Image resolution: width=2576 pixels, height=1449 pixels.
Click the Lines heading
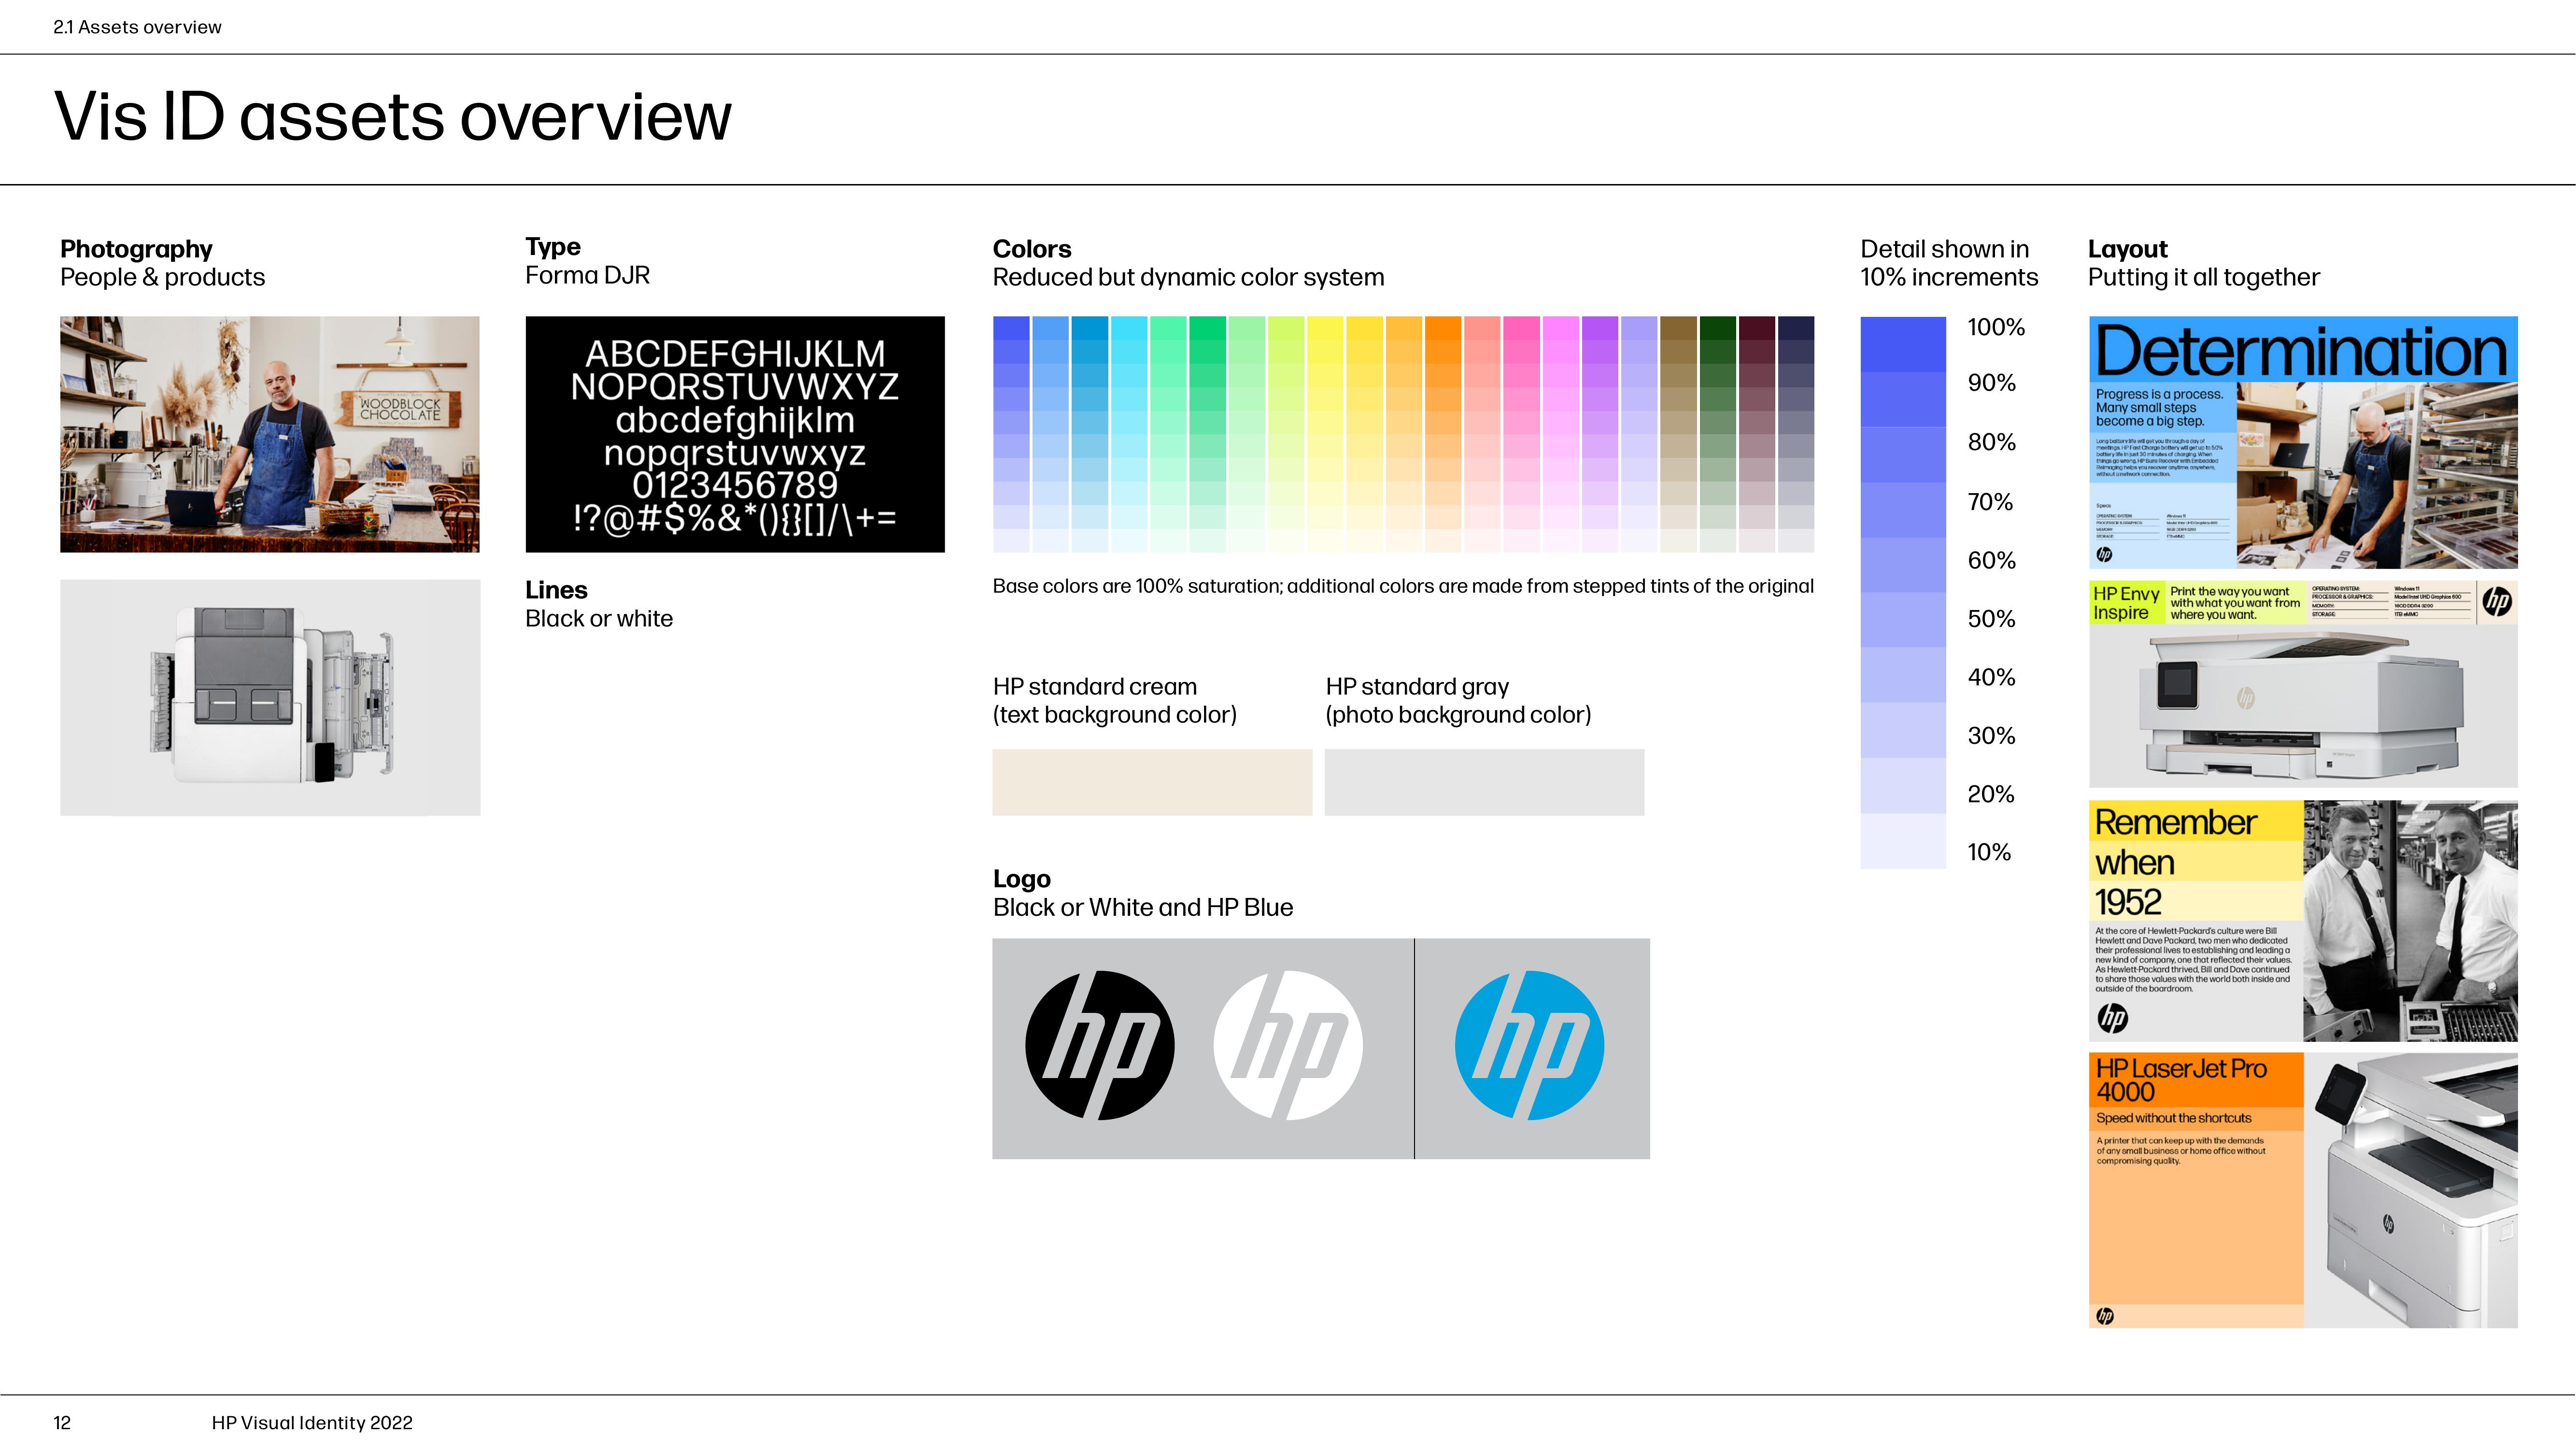556,590
